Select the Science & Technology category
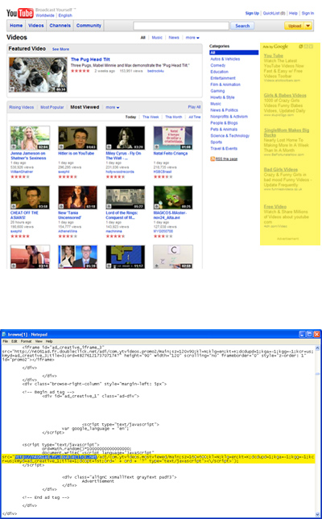The width and height of the screenshot is (322, 519). (x=230, y=136)
